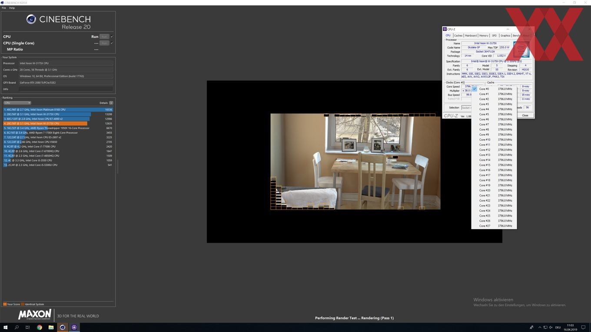The width and height of the screenshot is (591, 332).
Task: Open the date and time clock
Action: [571, 327]
